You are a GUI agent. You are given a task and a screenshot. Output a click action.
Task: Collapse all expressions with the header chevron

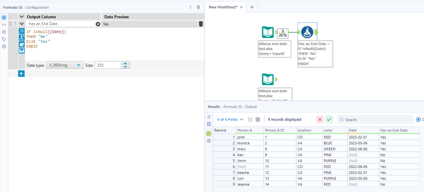(x=22, y=16)
